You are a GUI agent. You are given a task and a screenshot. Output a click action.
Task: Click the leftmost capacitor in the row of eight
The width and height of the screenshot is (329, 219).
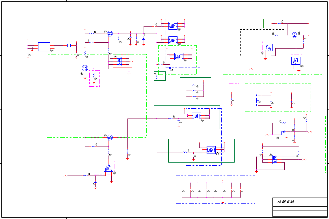(x=182, y=190)
